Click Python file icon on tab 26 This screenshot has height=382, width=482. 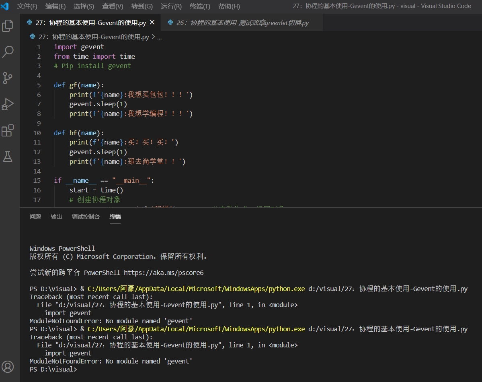pos(170,23)
